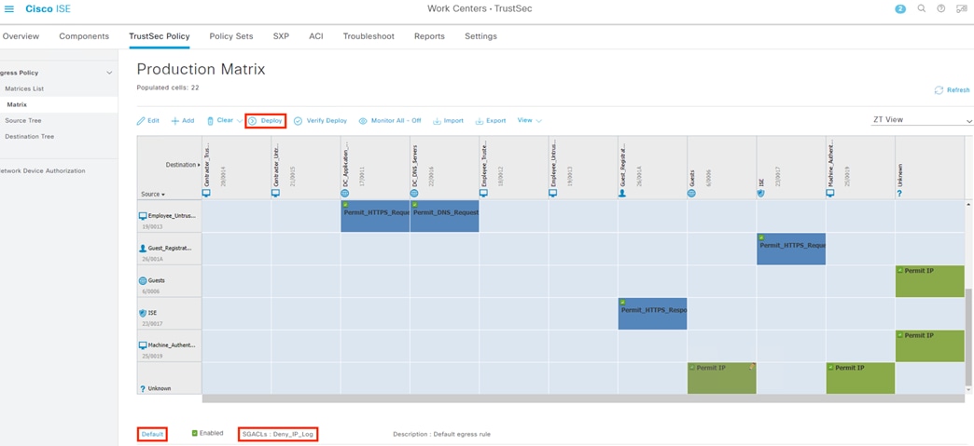974x446 pixels.
Task: Click the SGACLs: Deny_IP_Log text
Action: click(x=278, y=434)
